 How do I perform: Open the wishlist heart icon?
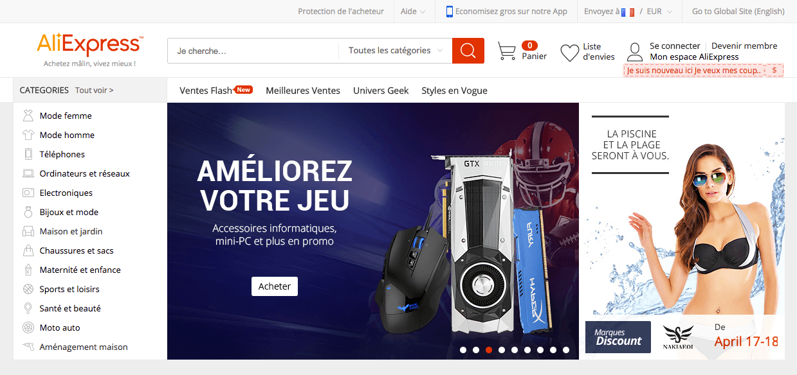[x=569, y=53]
